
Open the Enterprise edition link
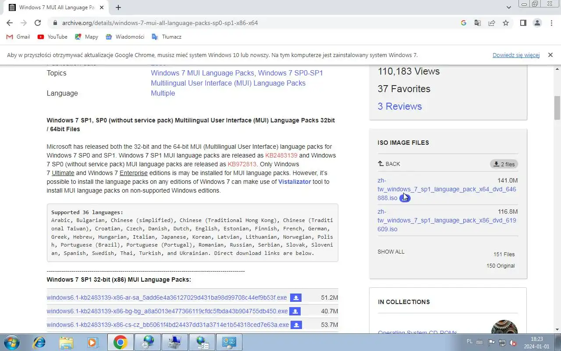[x=134, y=173]
